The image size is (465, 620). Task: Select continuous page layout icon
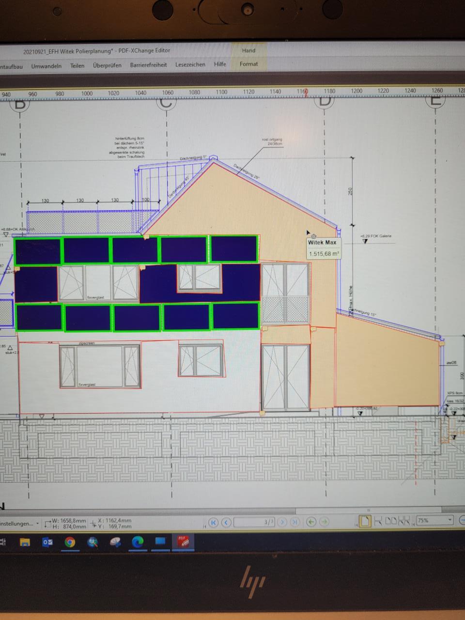click(378, 521)
